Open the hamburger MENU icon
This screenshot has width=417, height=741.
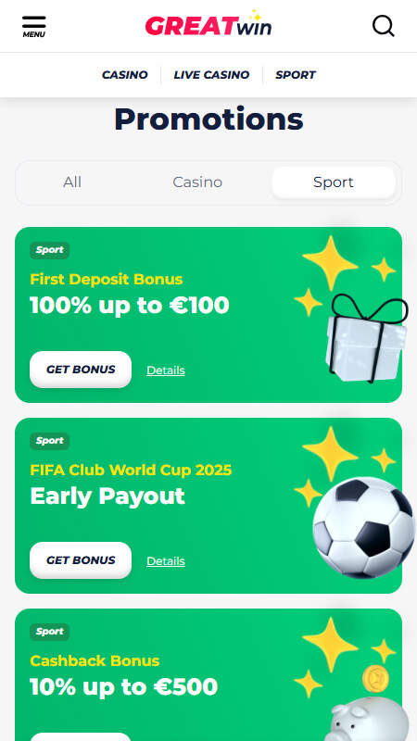34,27
